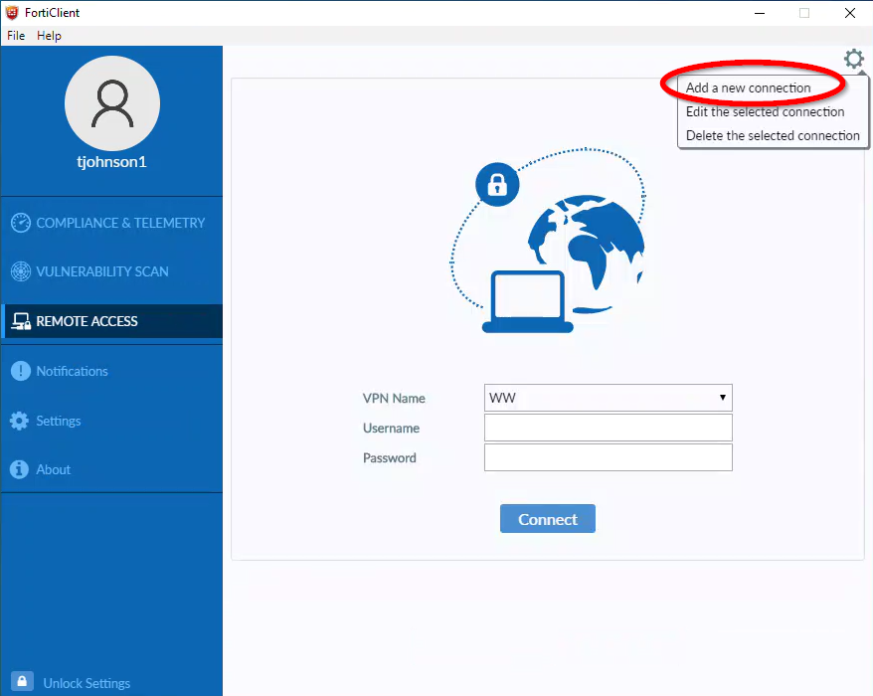The height and width of the screenshot is (696, 873).
Task: Click the Settings cog icon in sidebar
Action: (x=20, y=421)
